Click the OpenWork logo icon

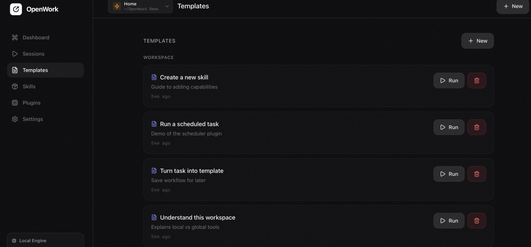tap(16, 9)
